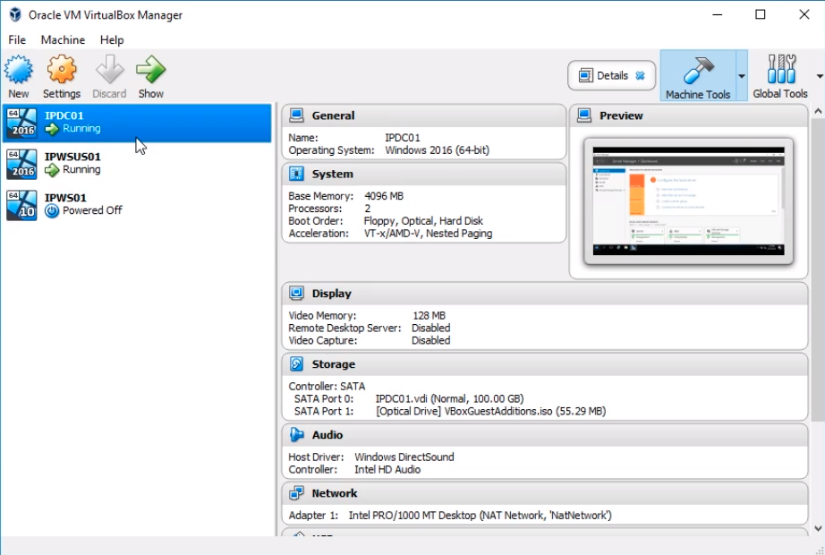Open the File menu
Screen dimensions: 825x555
click(x=17, y=40)
